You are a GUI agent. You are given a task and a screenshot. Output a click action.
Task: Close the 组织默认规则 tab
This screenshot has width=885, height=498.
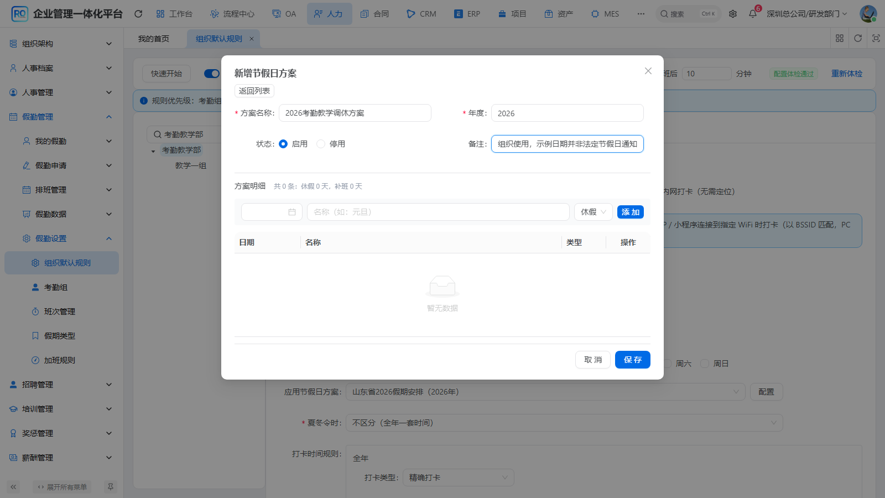click(x=252, y=39)
